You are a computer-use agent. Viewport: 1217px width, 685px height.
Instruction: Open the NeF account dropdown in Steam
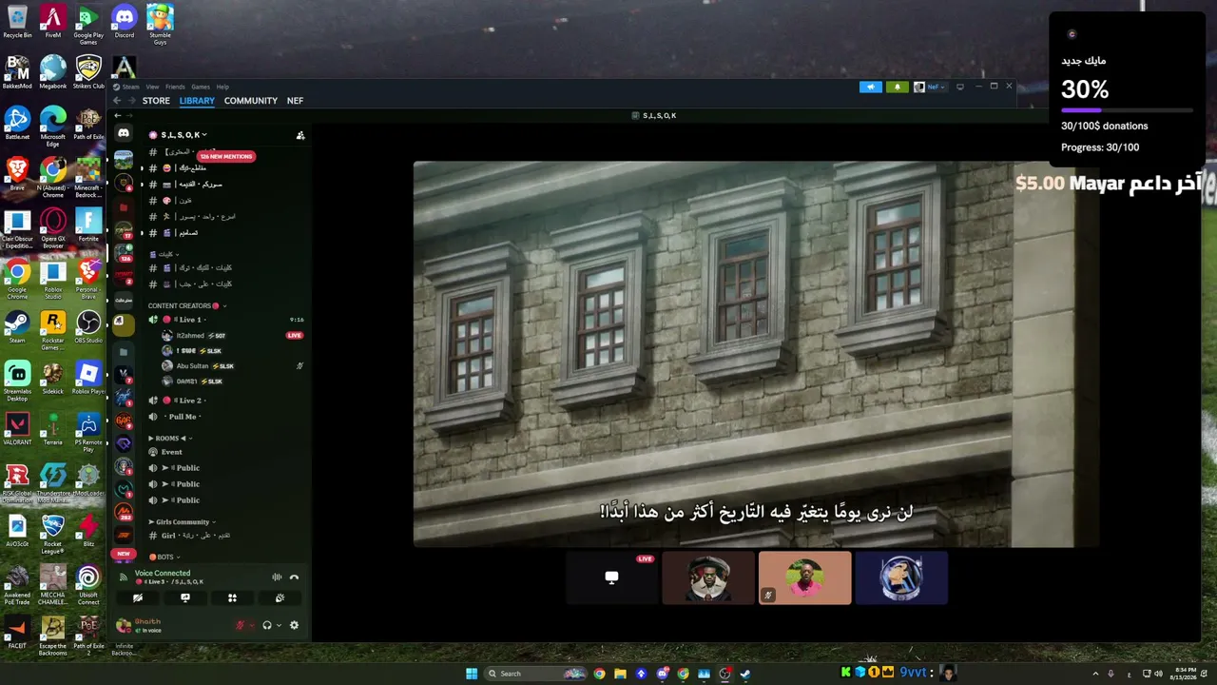[x=929, y=87]
